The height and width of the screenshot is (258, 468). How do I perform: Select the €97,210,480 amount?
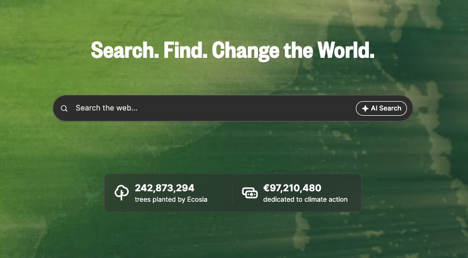[x=292, y=188]
